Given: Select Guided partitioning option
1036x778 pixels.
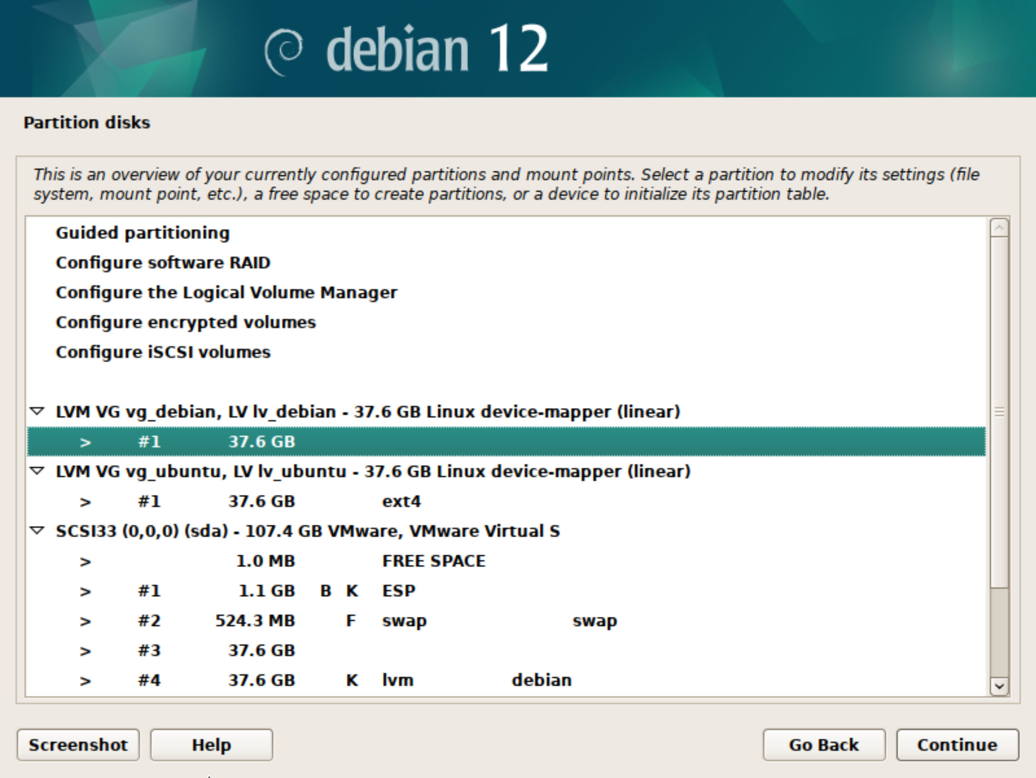Looking at the screenshot, I should point(142,233).
